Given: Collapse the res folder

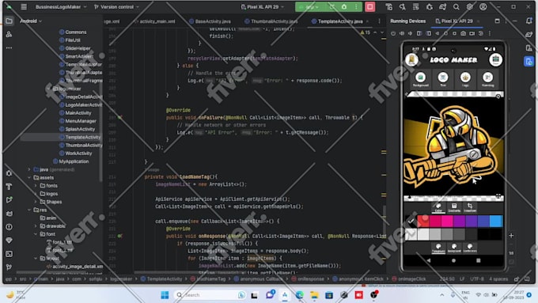Looking at the screenshot, I should point(29,210).
